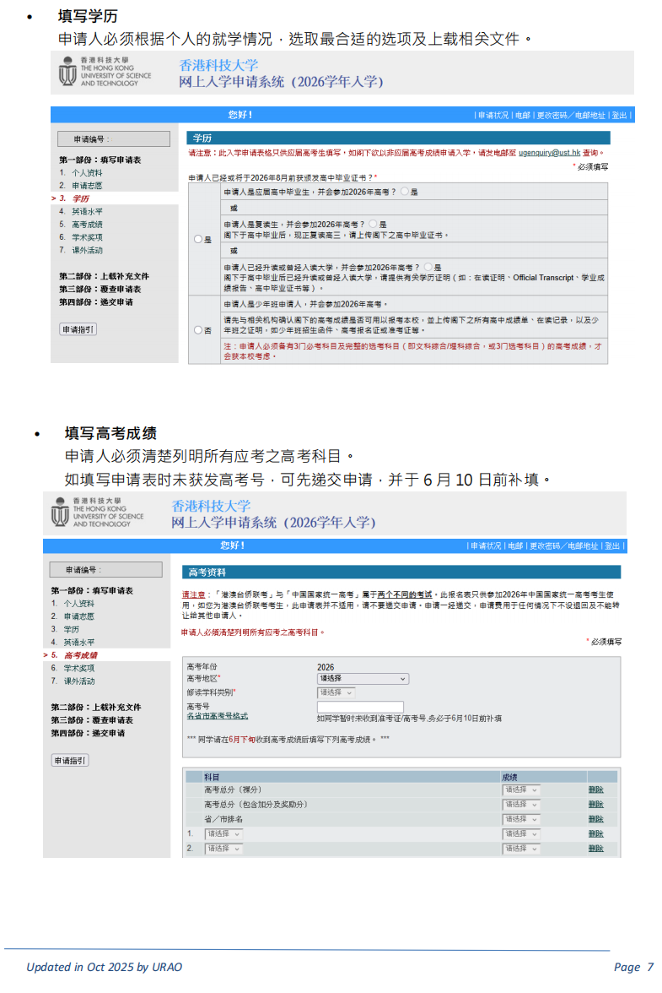Click the 申请指引 button on the 高考资料 page

tap(69, 761)
